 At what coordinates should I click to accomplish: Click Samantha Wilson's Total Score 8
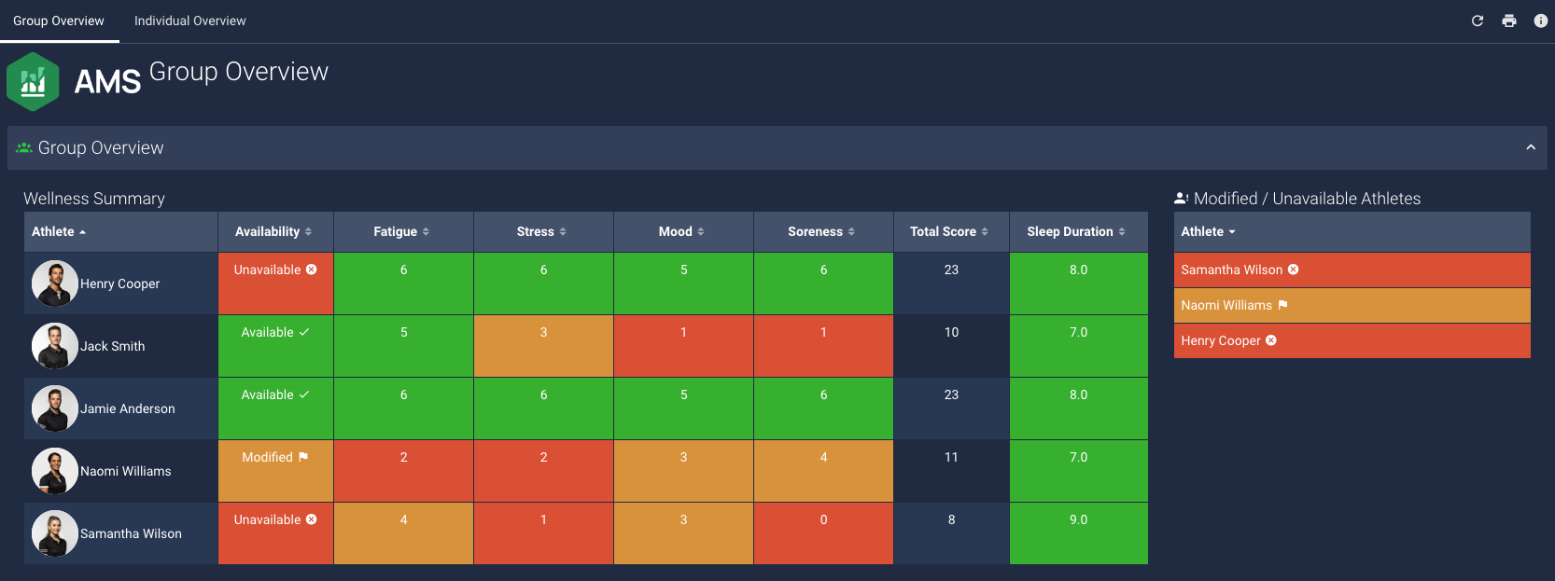[952, 533]
